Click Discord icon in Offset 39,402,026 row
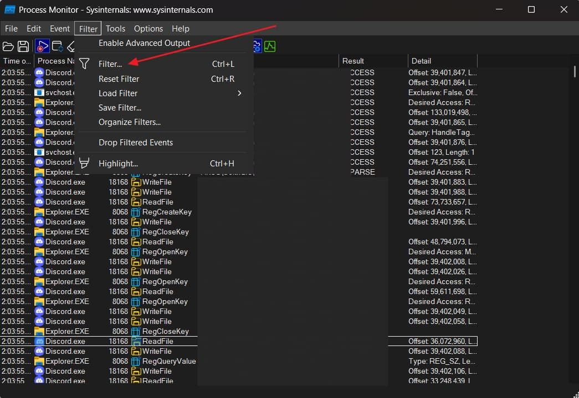 39,271
